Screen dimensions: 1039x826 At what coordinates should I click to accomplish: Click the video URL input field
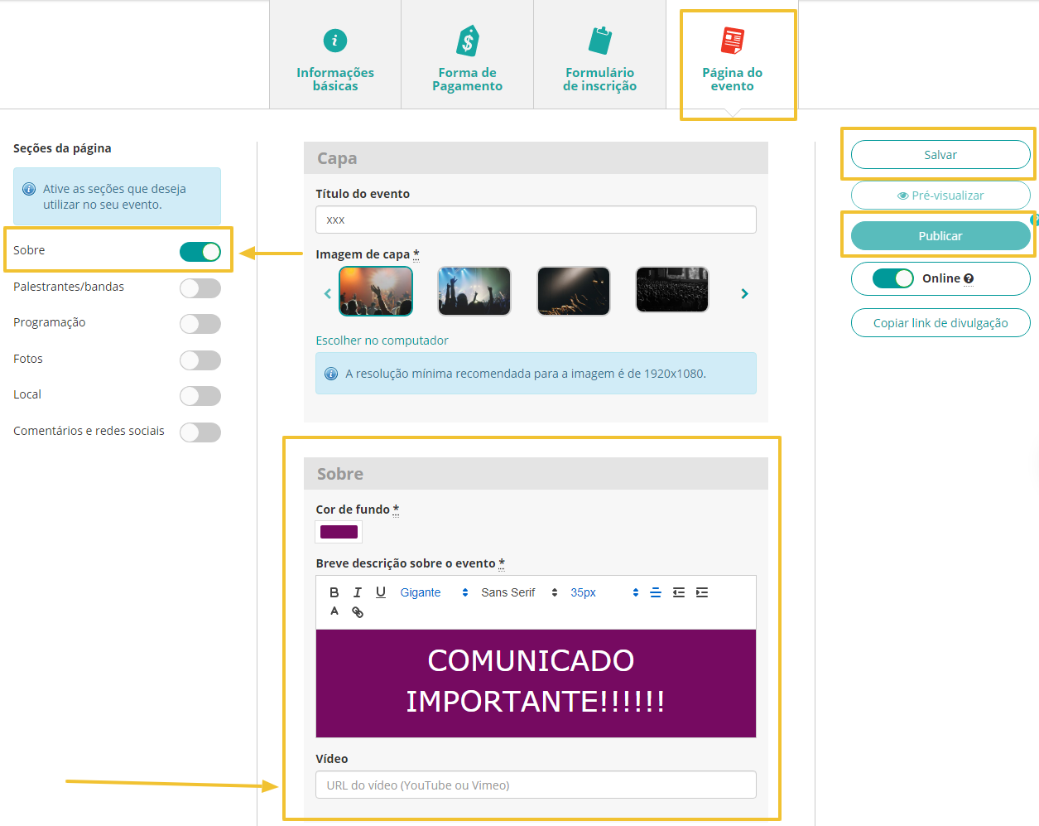coord(536,785)
